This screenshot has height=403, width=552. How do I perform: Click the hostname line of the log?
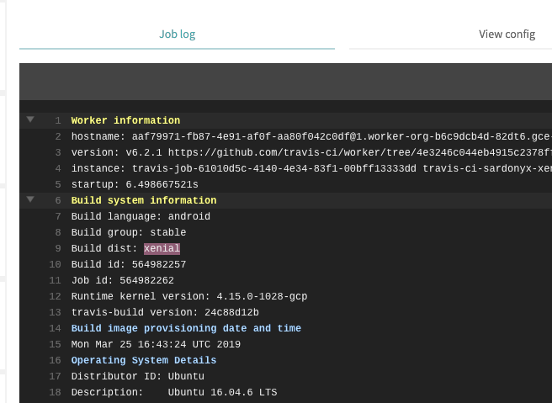tap(311, 136)
